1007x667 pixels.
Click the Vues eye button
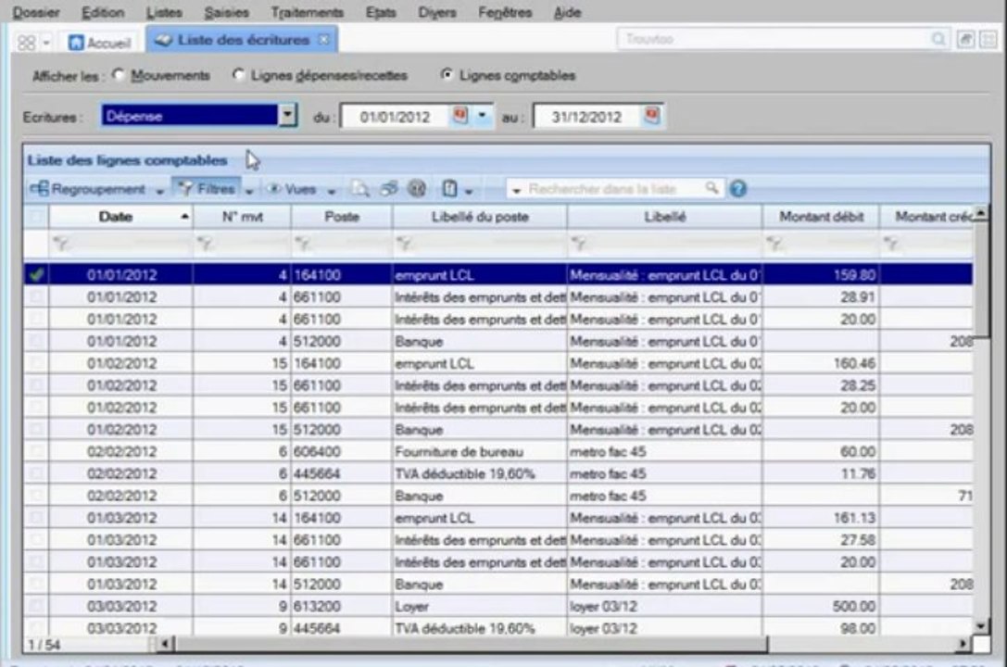(292, 189)
